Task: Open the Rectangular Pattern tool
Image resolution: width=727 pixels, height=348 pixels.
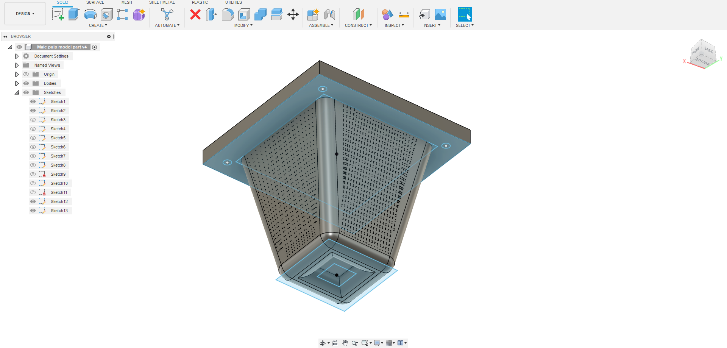Action: tap(122, 14)
